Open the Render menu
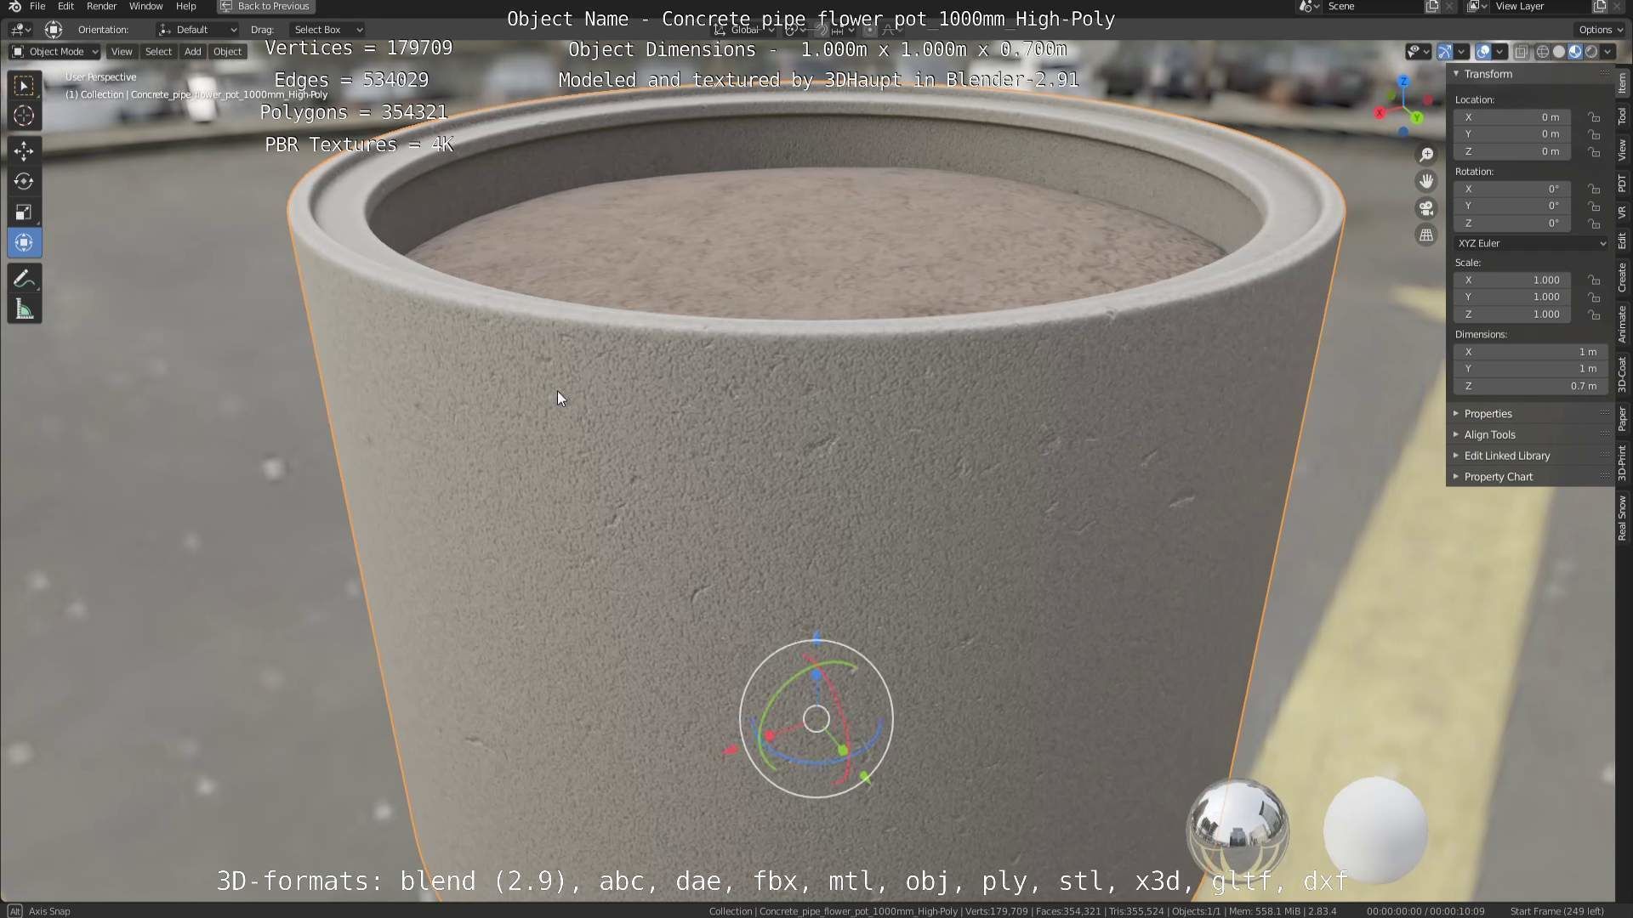 (101, 6)
